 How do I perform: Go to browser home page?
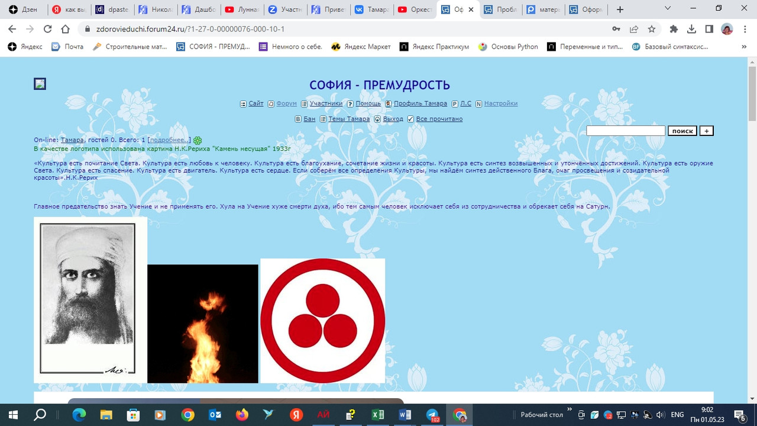coord(66,29)
